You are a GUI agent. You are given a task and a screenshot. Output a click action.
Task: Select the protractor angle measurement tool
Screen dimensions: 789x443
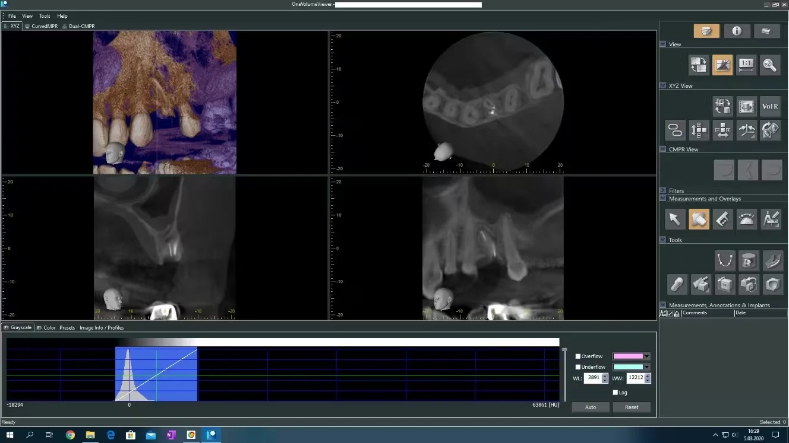coord(746,219)
